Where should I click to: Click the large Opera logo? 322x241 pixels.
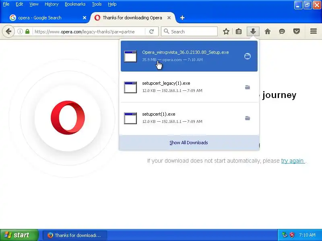click(68, 118)
